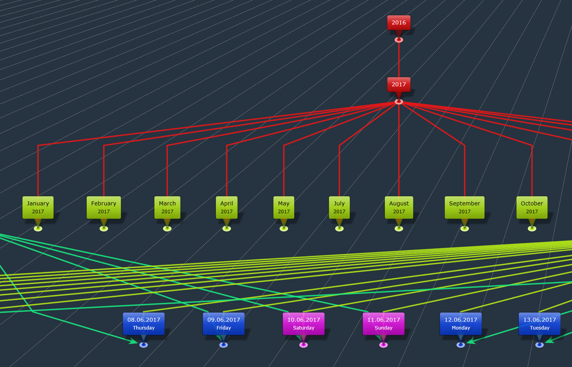
Task: Click the green anchor dot under March 2017
Action: [x=167, y=229]
